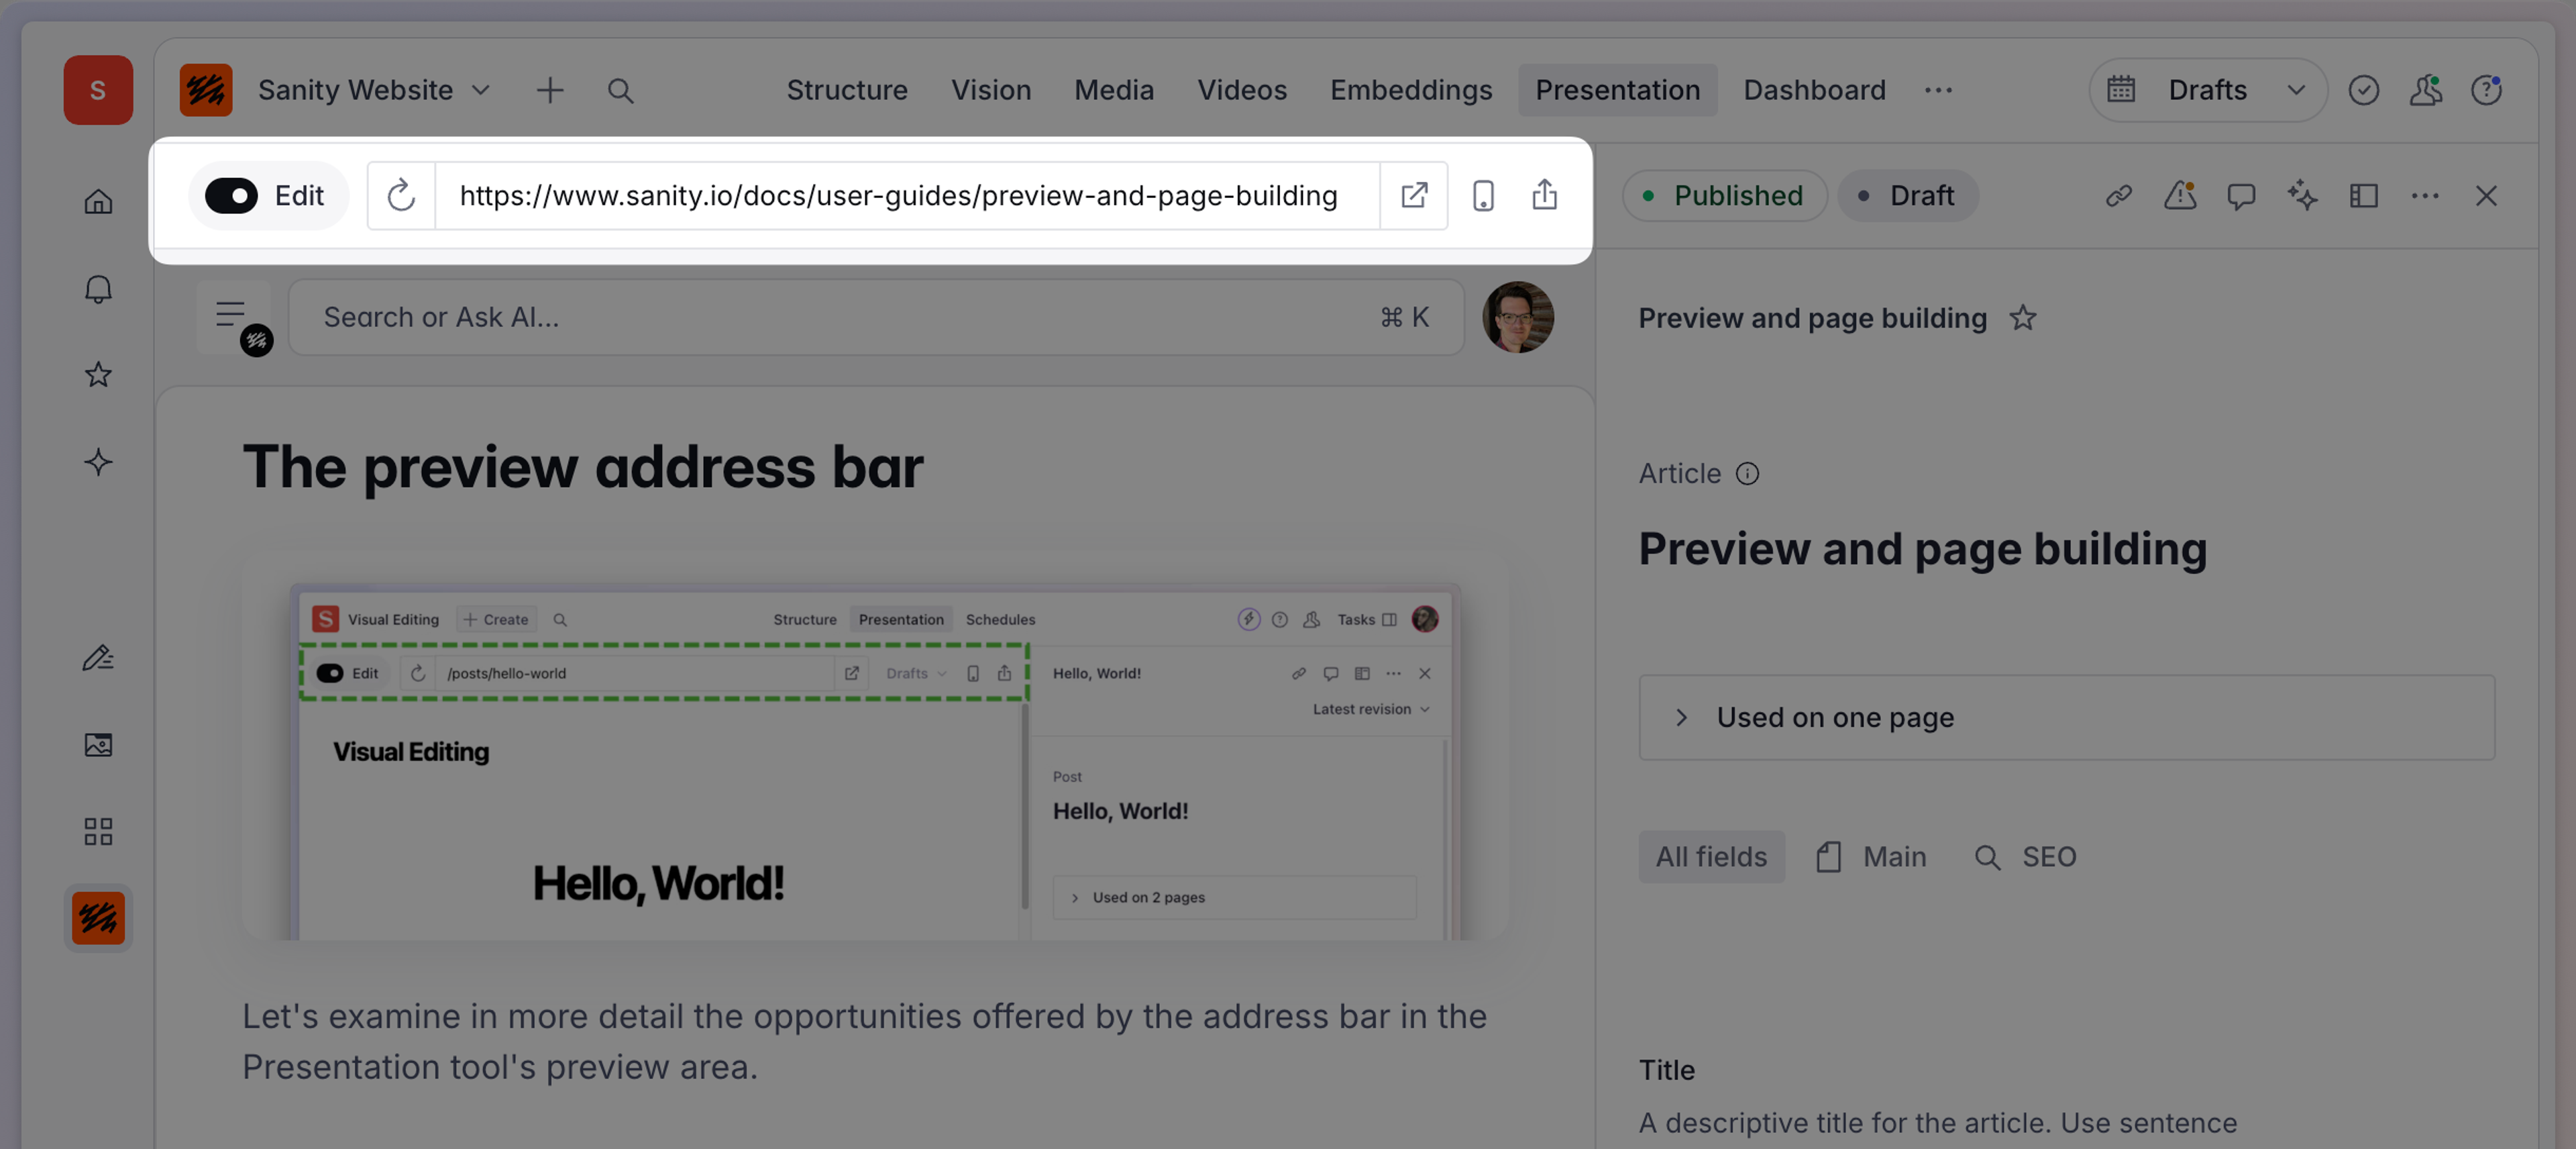
Task: Open the Embeddings tab
Action: pyautogui.click(x=1411, y=90)
